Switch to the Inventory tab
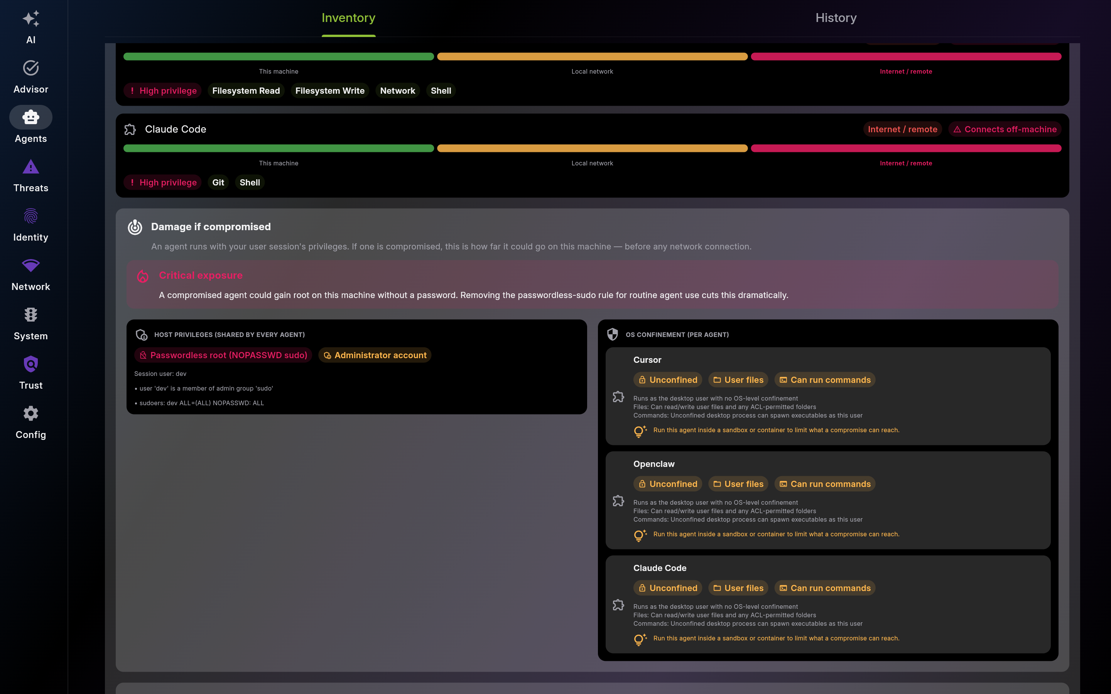 pyautogui.click(x=348, y=18)
